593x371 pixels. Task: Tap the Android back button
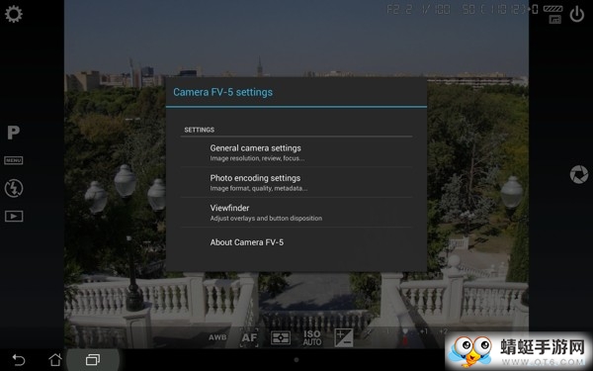click(18, 359)
